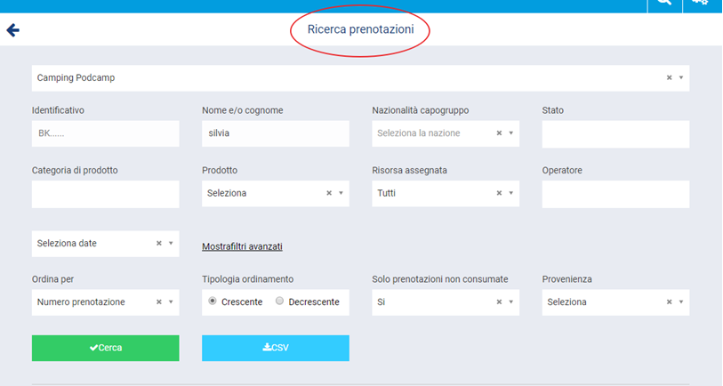The width and height of the screenshot is (723, 386).
Task: Clear the Risorsa assegnata Tutti value
Action: click(x=499, y=193)
